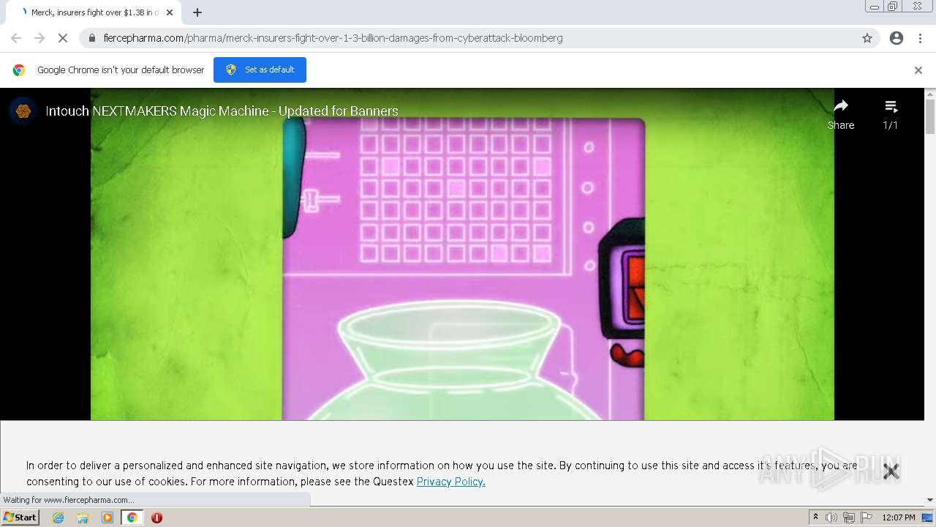Minimize the Chrome window

875,7
